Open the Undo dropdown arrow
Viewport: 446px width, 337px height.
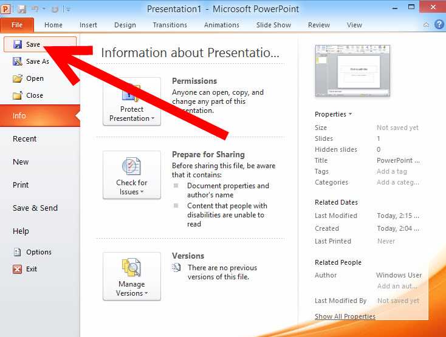[44, 9]
